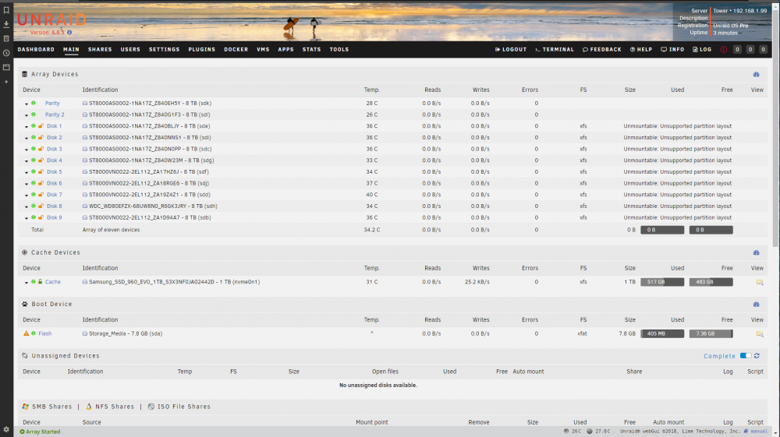Open the manual link in footer

click(x=759, y=432)
